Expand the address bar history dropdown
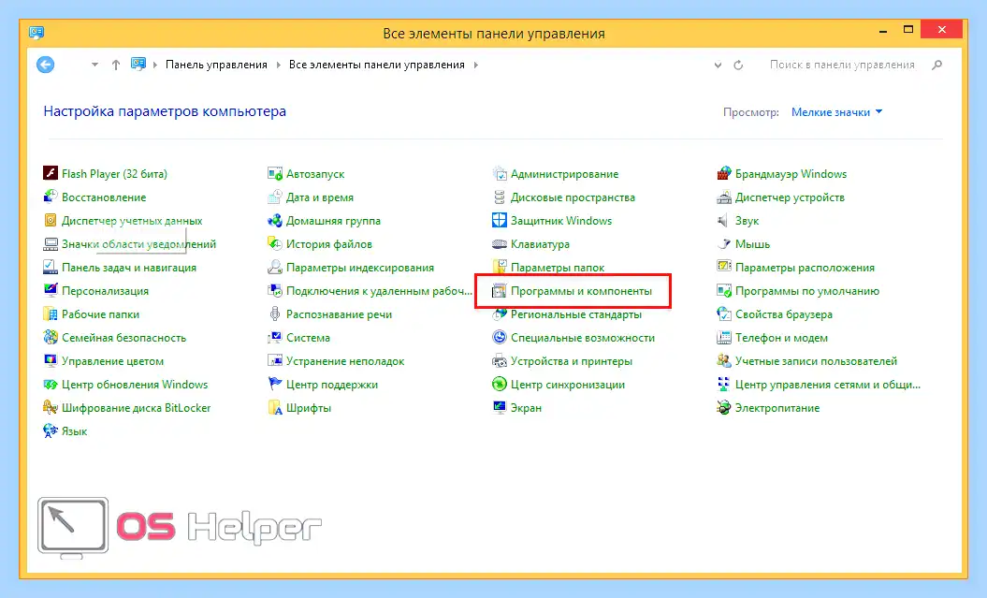The width and height of the screenshot is (987, 598). click(x=718, y=65)
